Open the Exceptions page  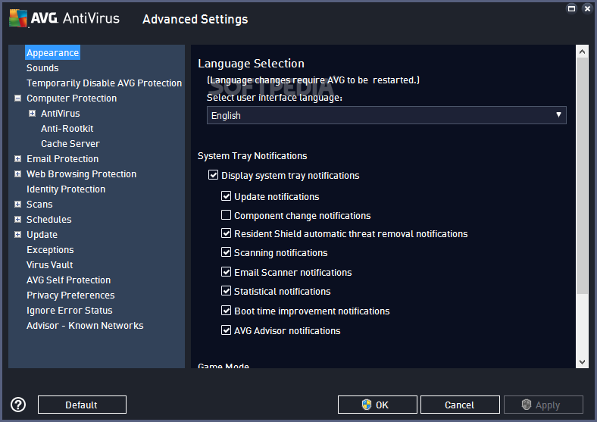[x=50, y=250]
